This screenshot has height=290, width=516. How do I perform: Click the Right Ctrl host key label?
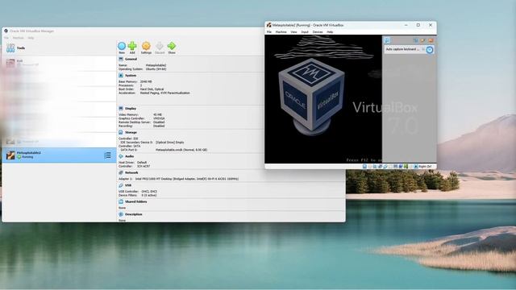tap(425, 167)
